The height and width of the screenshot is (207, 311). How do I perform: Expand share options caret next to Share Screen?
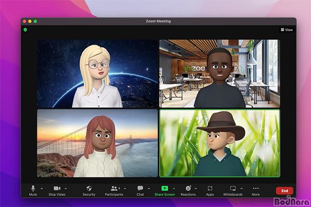click(174, 188)
